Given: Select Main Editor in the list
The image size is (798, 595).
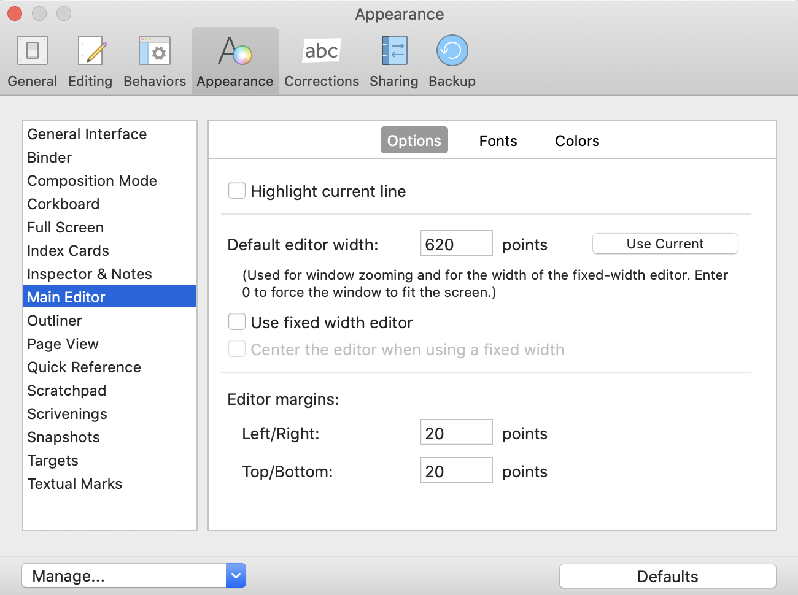Looking at the screenshot, I should (110, 297).
